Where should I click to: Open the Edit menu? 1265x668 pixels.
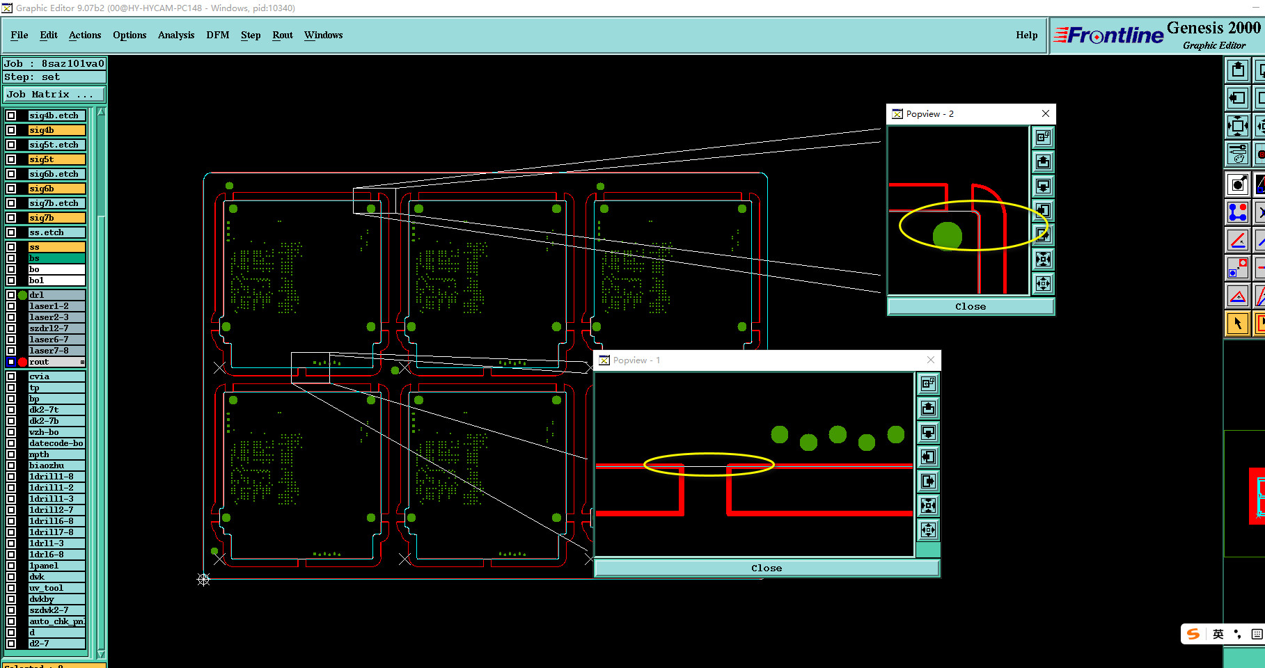click(x=49, y=35)
